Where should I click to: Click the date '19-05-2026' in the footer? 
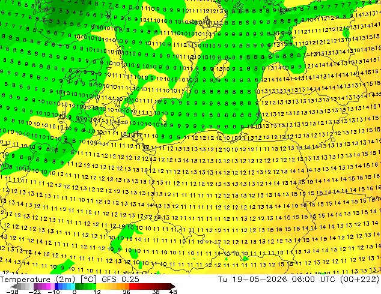point(260,280)
